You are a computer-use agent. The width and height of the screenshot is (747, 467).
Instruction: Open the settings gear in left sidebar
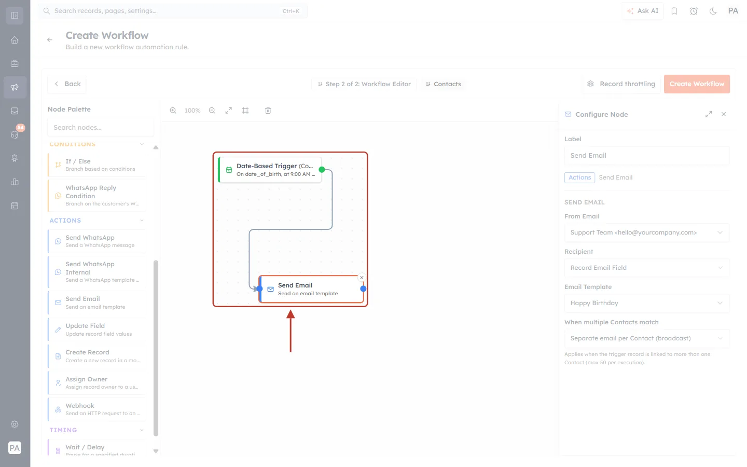click(x=15, y=424)
